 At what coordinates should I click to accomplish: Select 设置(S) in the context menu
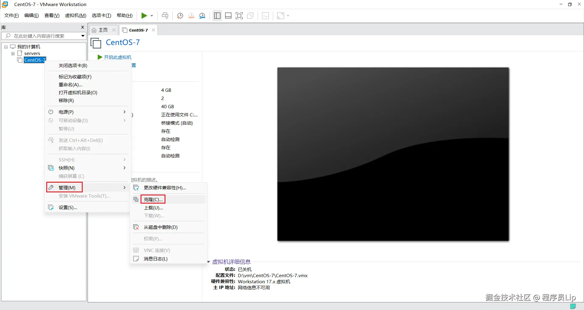[x=67, y=207]
